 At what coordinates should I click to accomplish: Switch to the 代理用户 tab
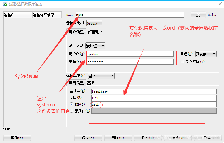pyautogui.click(x=95, y=32)
